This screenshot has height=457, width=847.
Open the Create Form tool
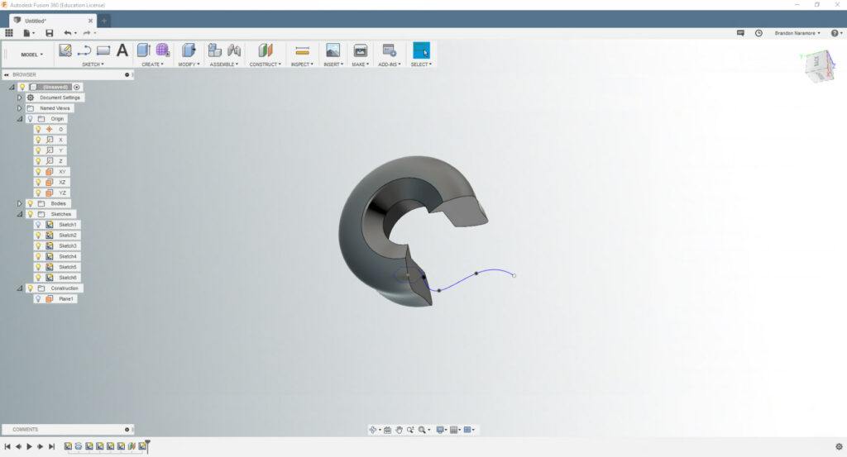click(163, 50)
